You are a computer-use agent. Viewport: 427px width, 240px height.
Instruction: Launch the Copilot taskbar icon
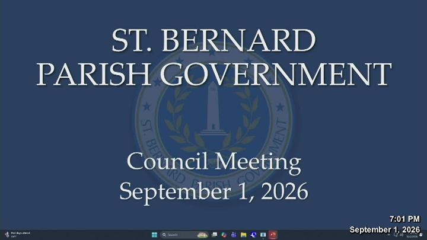pos(224,235)
